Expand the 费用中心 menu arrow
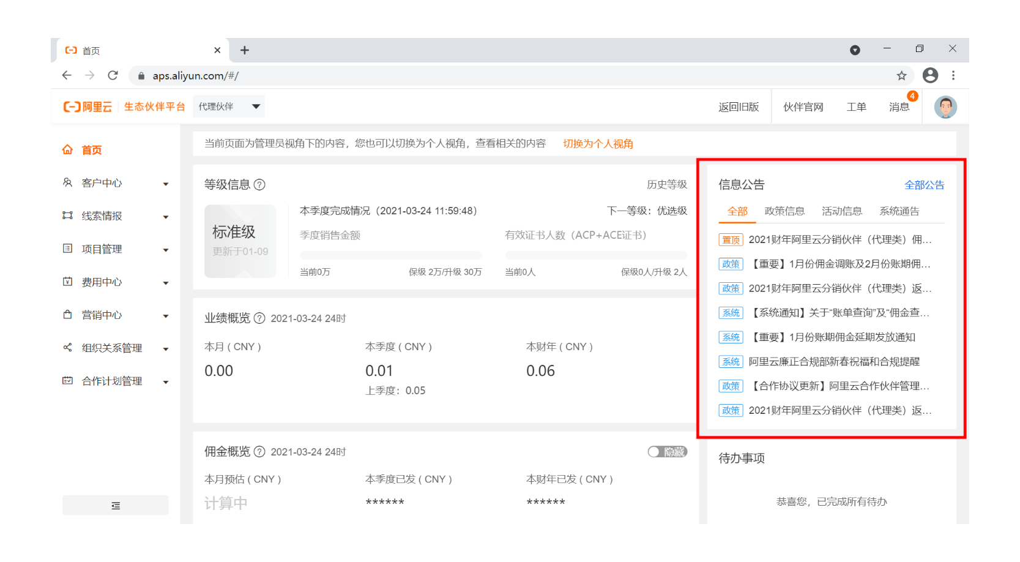The image size is (1020, 562). [x=165, y=283]
